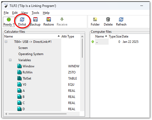
Task: Open the Restore tool
Action: tap(48, 22)
